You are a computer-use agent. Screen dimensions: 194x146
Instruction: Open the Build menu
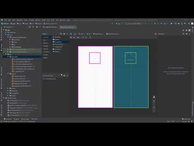44,20
